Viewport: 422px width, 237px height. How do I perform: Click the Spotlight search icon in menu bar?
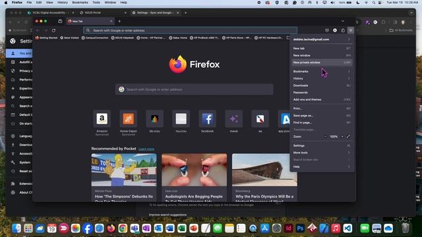[374, 3]
